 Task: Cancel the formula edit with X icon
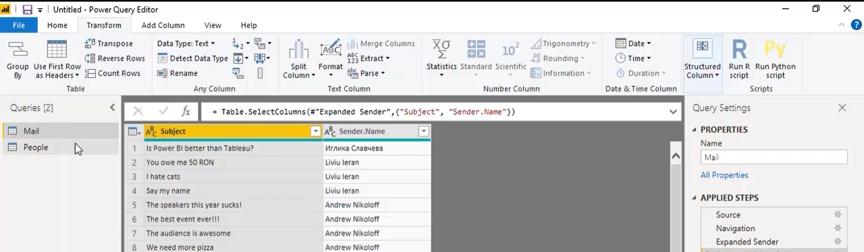(138, 111)
